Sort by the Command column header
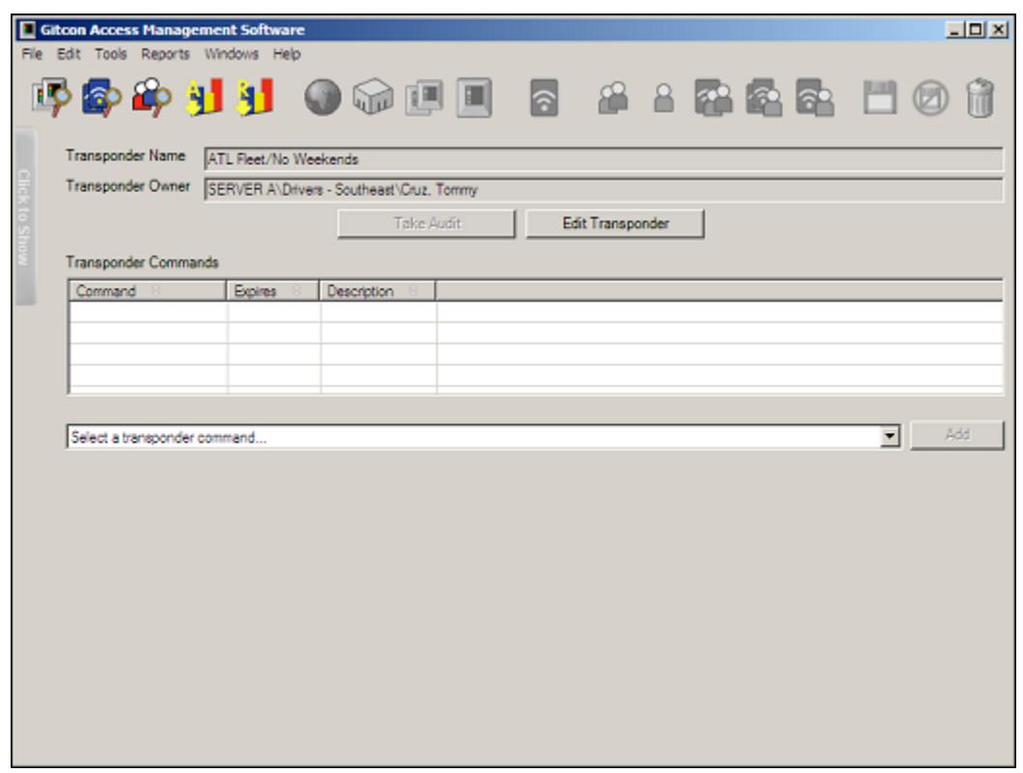Image resolution: width=1023 pixels, height=773 pixels. [147, 291]
